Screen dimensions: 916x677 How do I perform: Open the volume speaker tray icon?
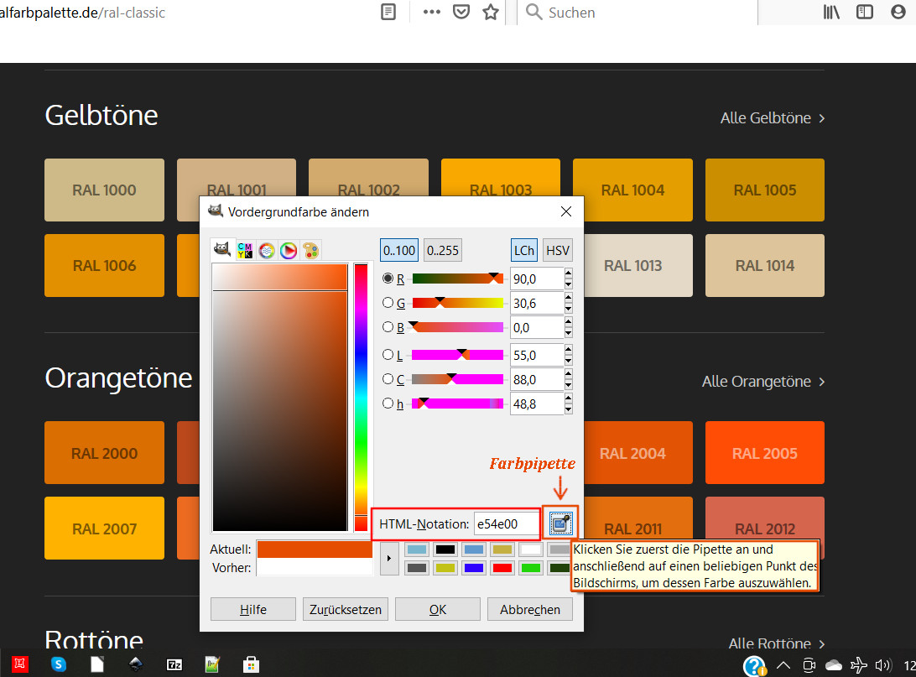882,664
